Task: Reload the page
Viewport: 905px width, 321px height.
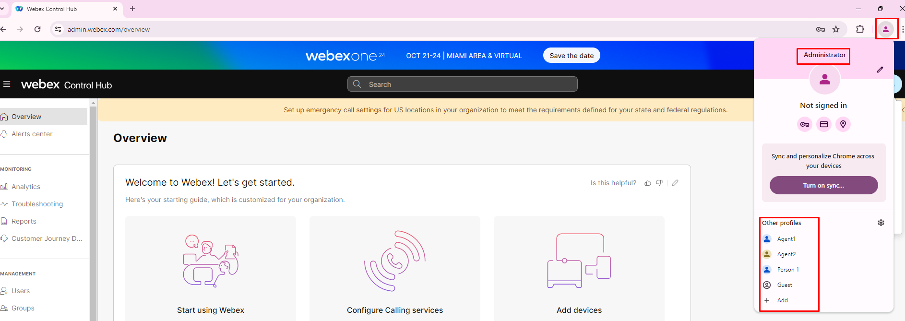Action: pos(37,29)
